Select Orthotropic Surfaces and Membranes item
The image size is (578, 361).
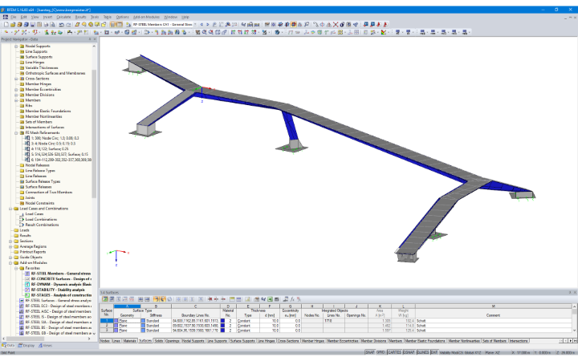(55, 73)
